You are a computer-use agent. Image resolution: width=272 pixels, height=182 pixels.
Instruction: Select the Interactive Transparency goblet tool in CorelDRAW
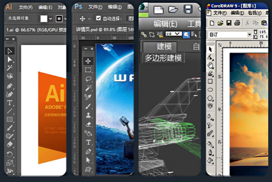point(210,125)
